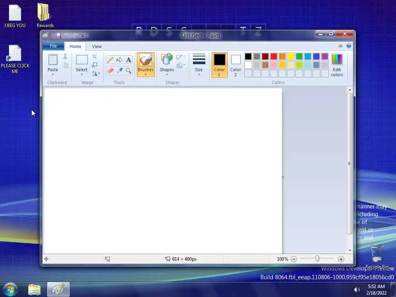Pick the yellow color swatch
The image size is (396, 297).
coord(291,56)
